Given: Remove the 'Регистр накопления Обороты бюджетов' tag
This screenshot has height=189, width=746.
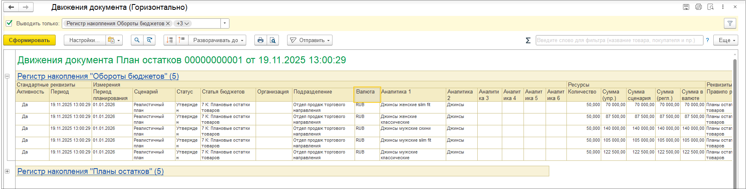Looking at the screenshot, I should click(168, 23).
